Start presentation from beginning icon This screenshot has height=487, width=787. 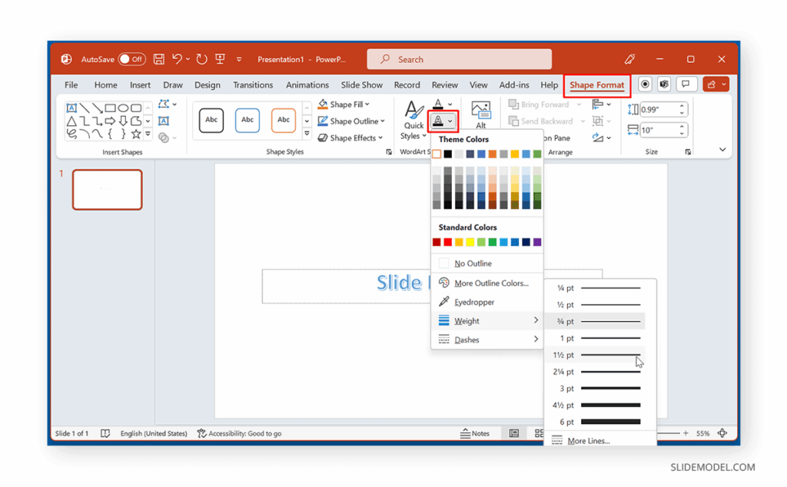pos(220,59)
